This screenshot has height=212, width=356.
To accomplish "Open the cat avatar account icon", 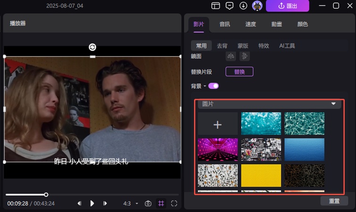I will click(257, 6).
